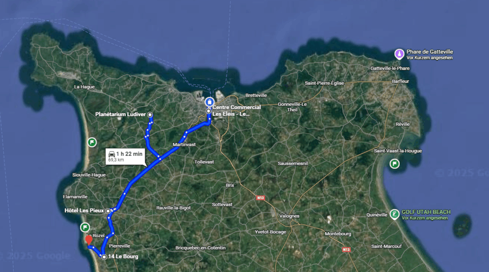Screen dimensions: 489x272
Task: Click the Valognes town label
Action: pos(289,216)
